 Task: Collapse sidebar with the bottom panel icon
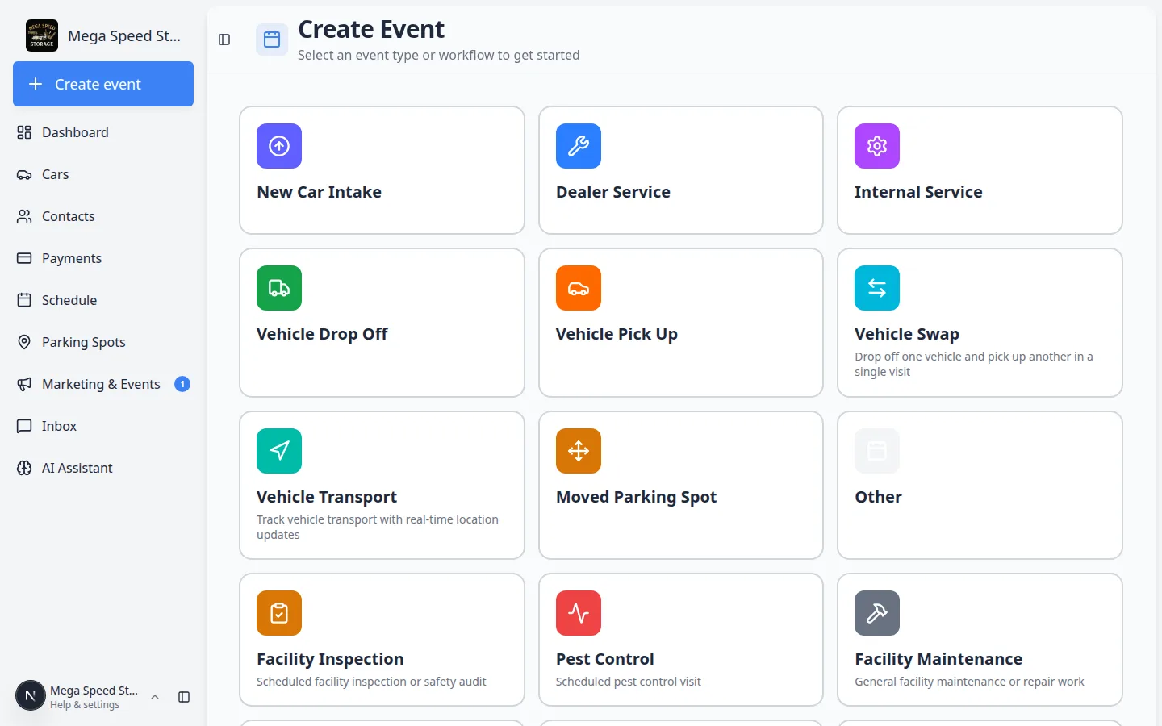pos(184,697)
